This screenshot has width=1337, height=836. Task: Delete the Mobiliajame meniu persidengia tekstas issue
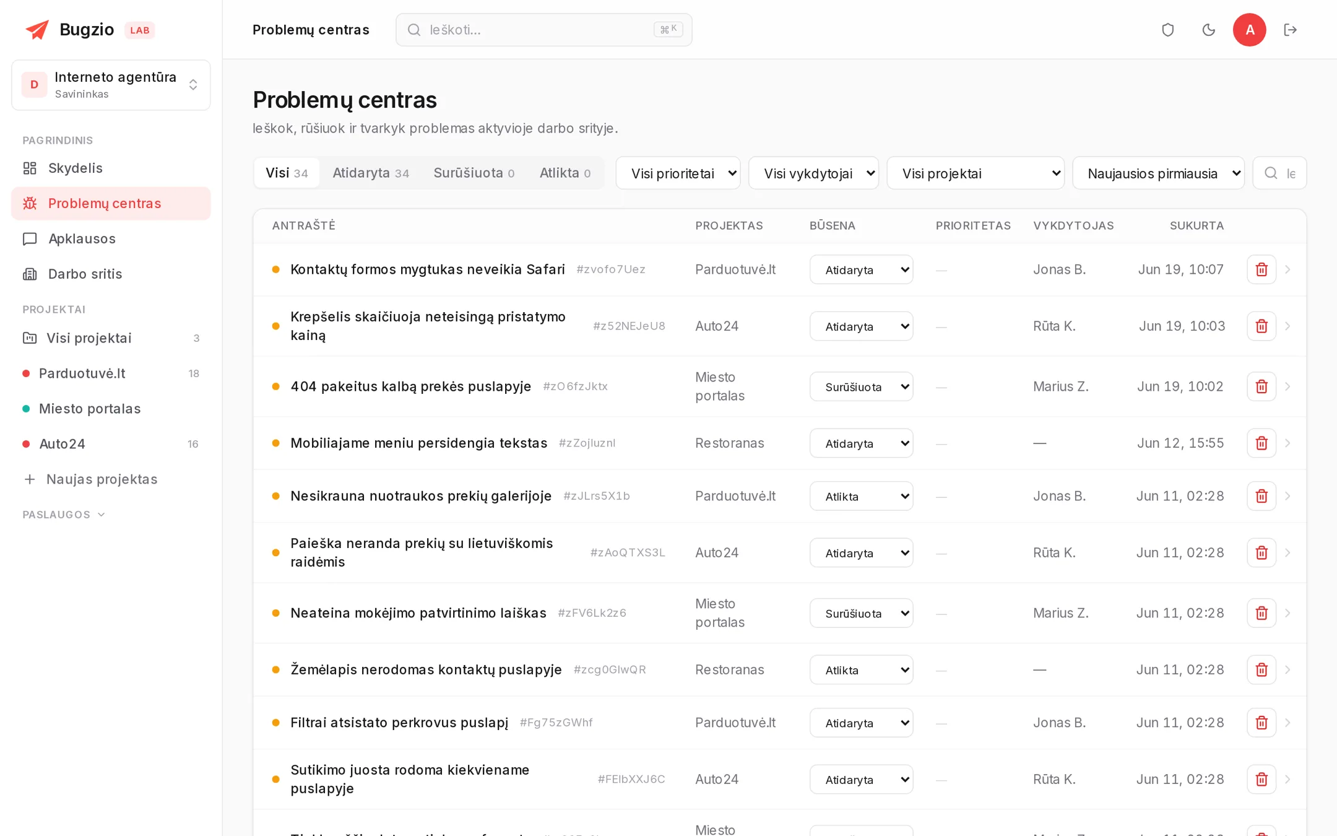1261,443
